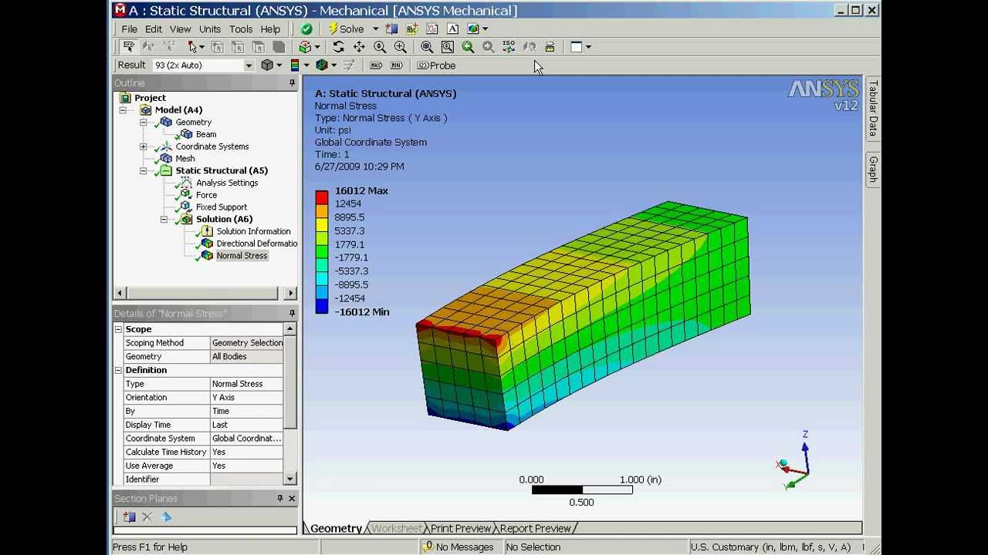The image size is (988, 555).
Task: Select the Body selection filter
Action: (x=279, y=47)
